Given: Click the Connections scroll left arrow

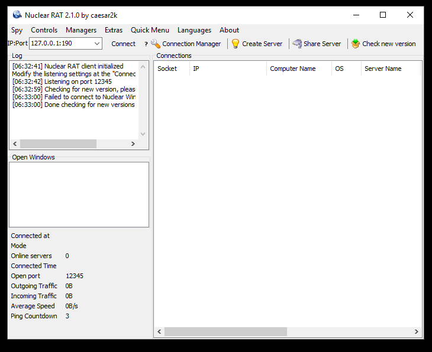Looking at the screenshot, I should [x=159, y=332].
